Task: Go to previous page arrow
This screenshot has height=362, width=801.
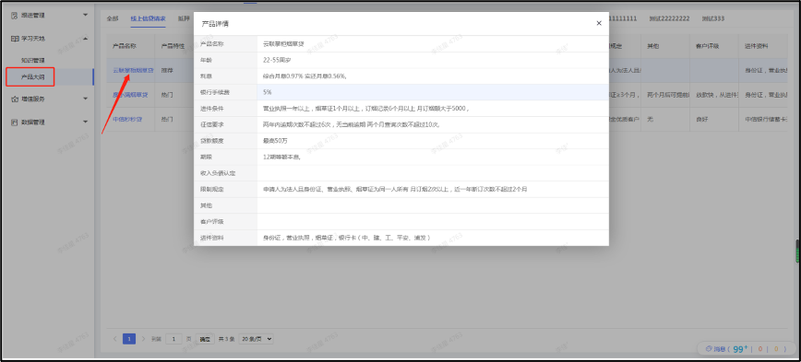Action: coord(115,339)
